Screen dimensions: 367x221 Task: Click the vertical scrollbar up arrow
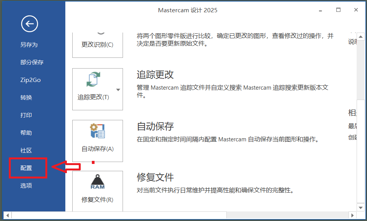point(361,37)
